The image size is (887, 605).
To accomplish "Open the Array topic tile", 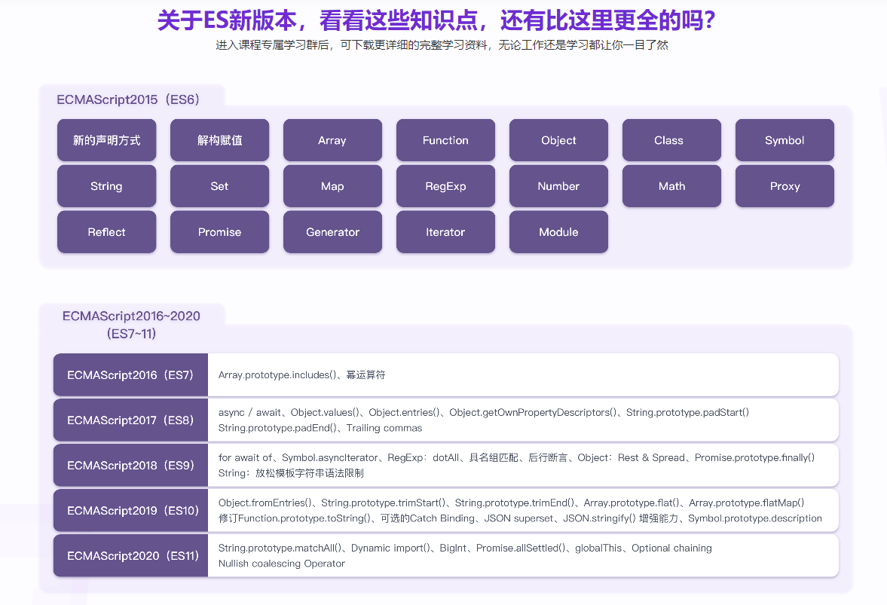I will click(x=332, y=140).
